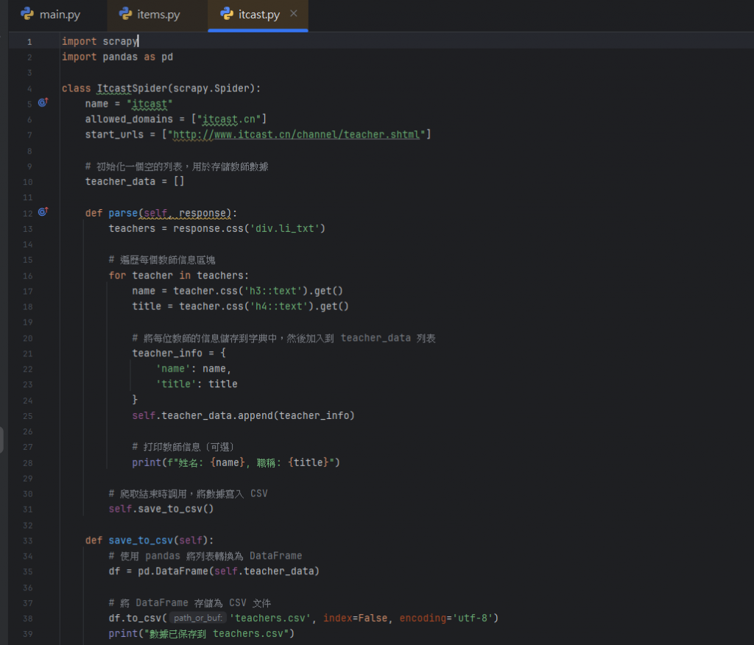The width and height of the screenshot is (754, 645).
Task: Select the itcast.py tab
Action: 258,15
